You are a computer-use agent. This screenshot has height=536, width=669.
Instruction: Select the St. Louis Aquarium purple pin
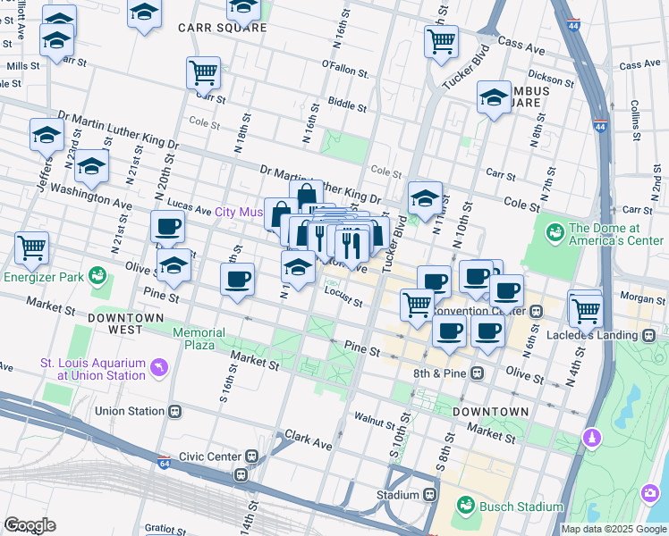[159, 368]
